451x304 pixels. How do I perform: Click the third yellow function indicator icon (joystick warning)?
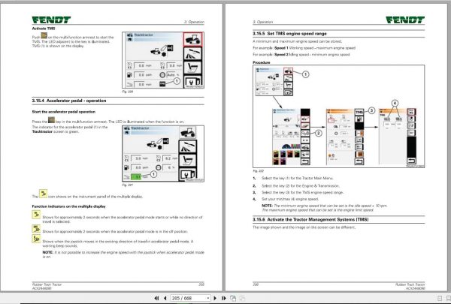tap(36, 239)
